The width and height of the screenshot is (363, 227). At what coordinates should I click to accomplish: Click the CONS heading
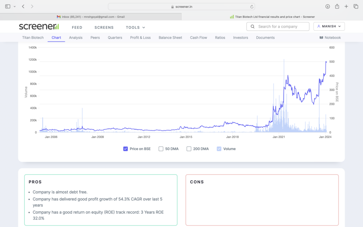pos(197,182)
